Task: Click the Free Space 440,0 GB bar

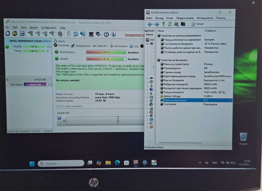Action: pos(35,84)
